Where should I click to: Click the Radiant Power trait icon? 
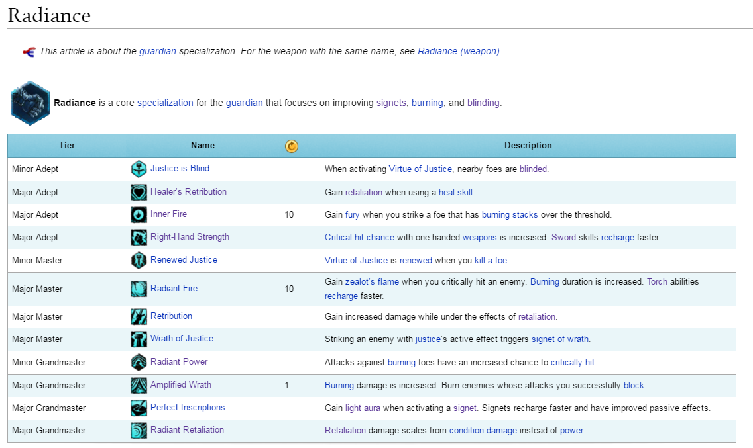pyautogui.click(x=139, y=362)
